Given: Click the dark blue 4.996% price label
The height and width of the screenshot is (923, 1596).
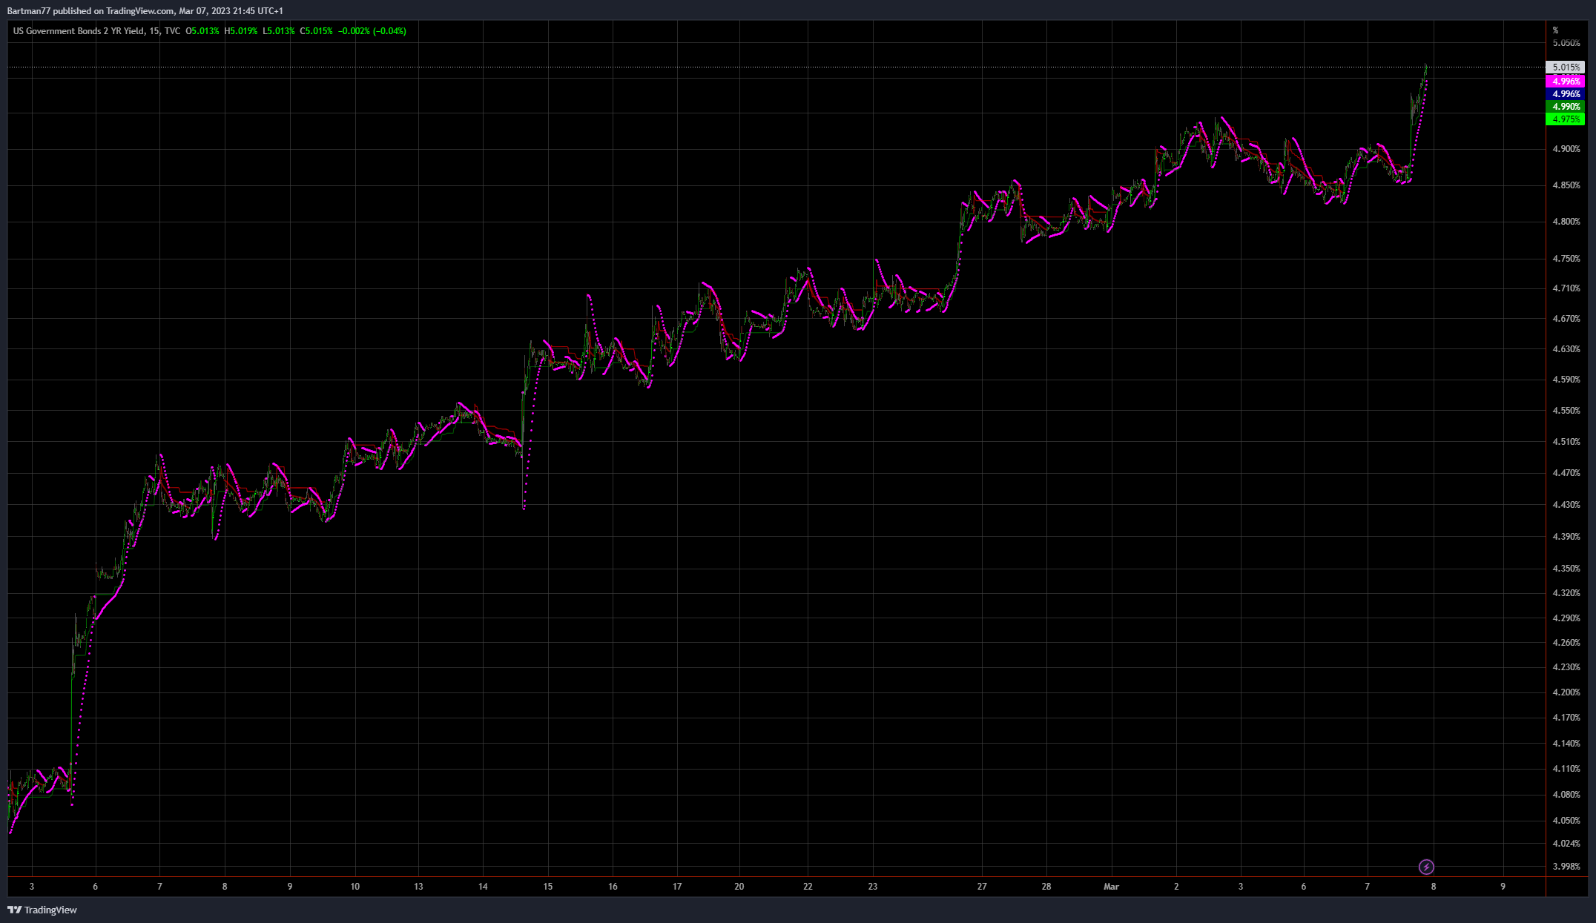Looking at the screenshot, I should [1566, 94].
